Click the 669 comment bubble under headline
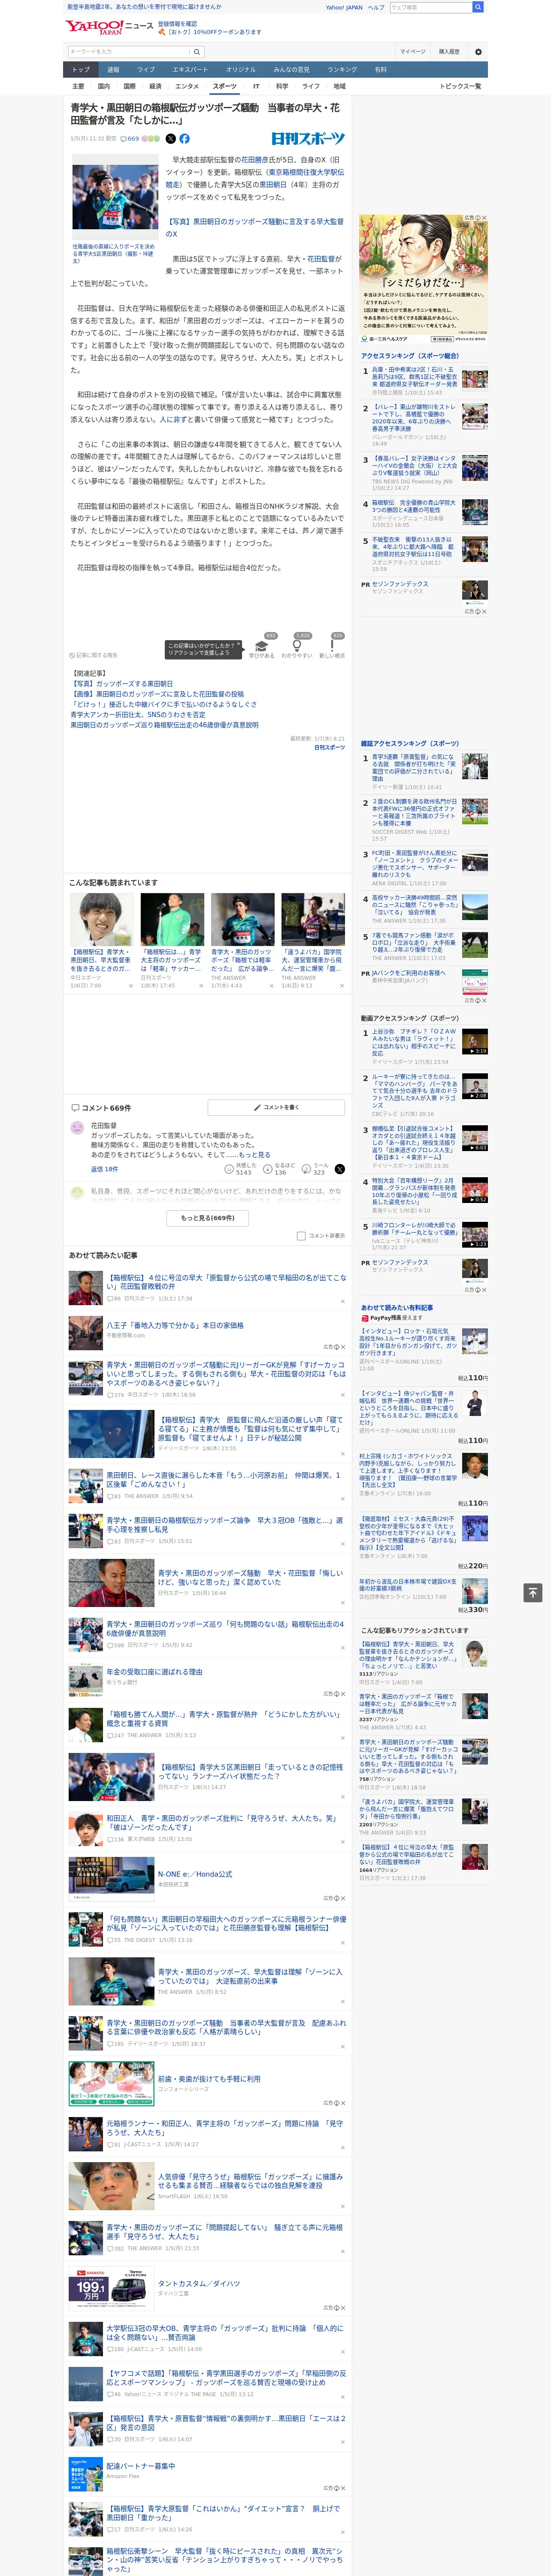551x2576 pixels. [129, 139]
